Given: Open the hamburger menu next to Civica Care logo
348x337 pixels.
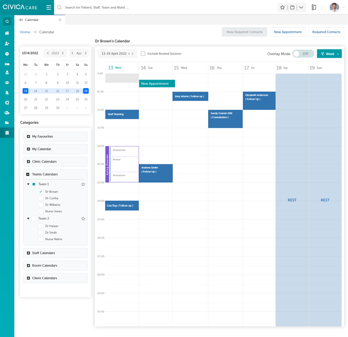Looking at the screenshot, I should [x=49, y=7].
